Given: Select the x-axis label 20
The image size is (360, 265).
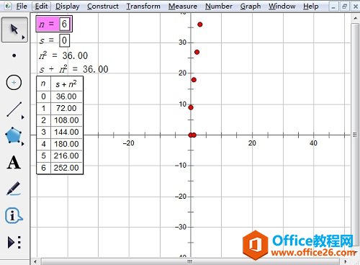Looking at the screenshot, I should coord(252,143).
